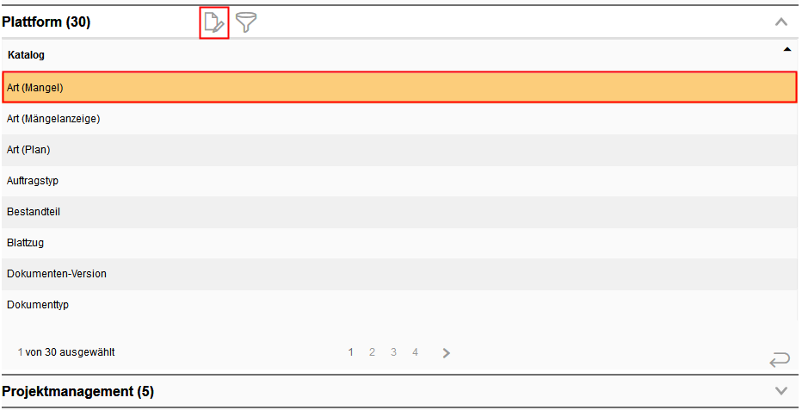
Task: Click the Katalog column header
Action: coord(27,55)
